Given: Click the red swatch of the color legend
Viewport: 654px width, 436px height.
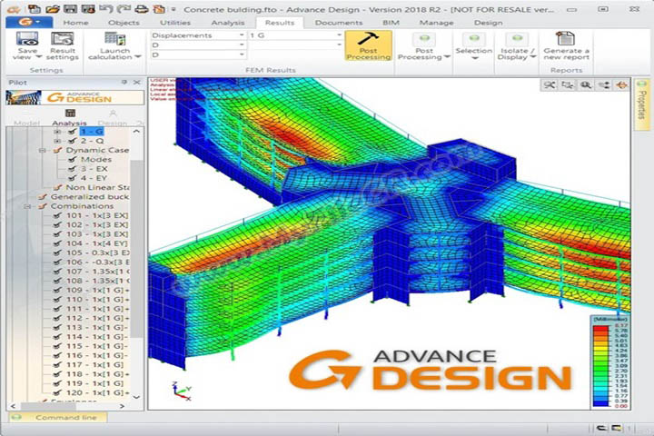Looking at the screenshot, I should coord(601,329).
